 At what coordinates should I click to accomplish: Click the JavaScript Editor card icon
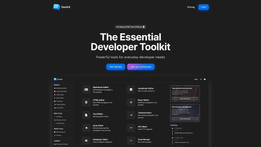pyautogui.click(x=131, y=90)
